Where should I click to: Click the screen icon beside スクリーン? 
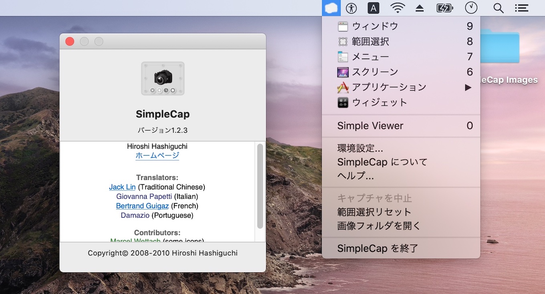click(343, 72)
